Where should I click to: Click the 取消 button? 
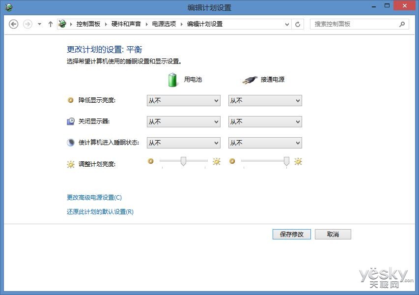click(333, 235)
